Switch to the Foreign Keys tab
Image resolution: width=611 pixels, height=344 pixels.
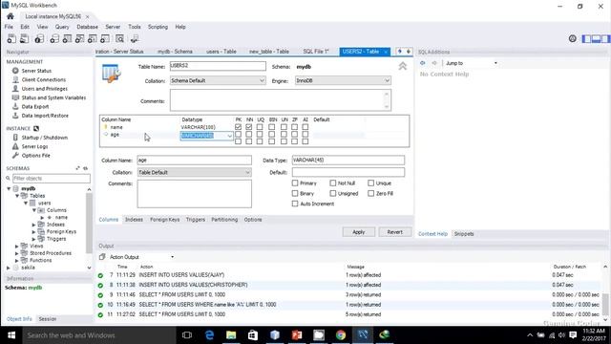point(165,220)
